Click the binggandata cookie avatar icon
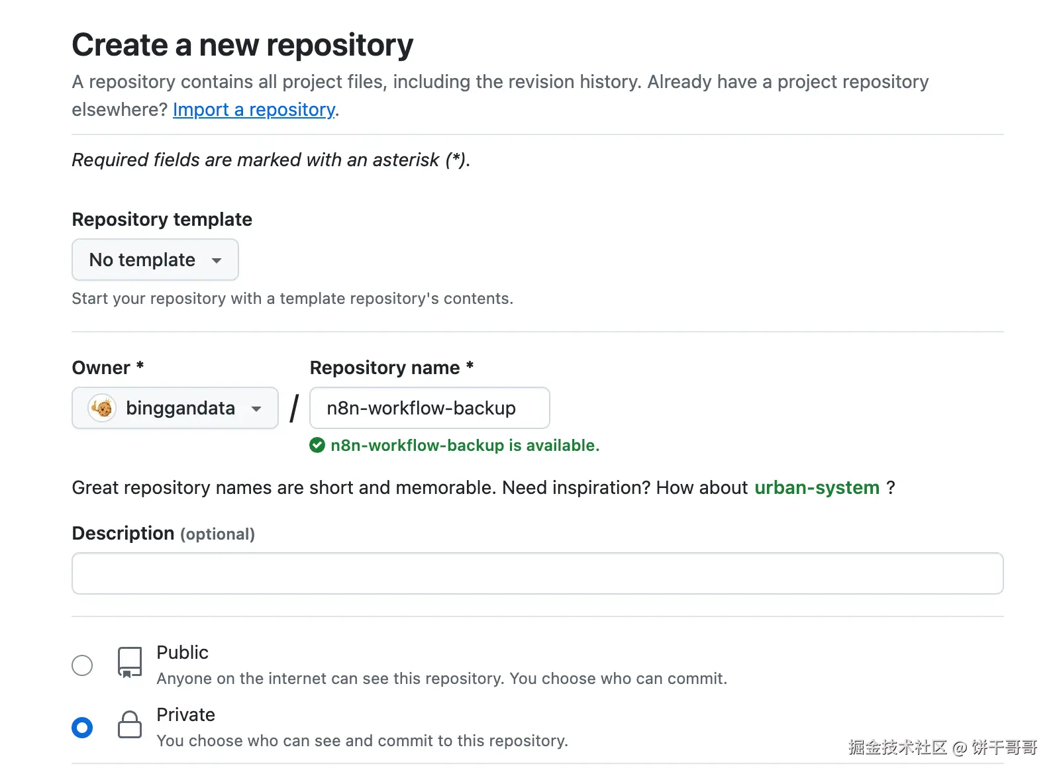The width and height of the screenshot is (1057, 776). 102,408
